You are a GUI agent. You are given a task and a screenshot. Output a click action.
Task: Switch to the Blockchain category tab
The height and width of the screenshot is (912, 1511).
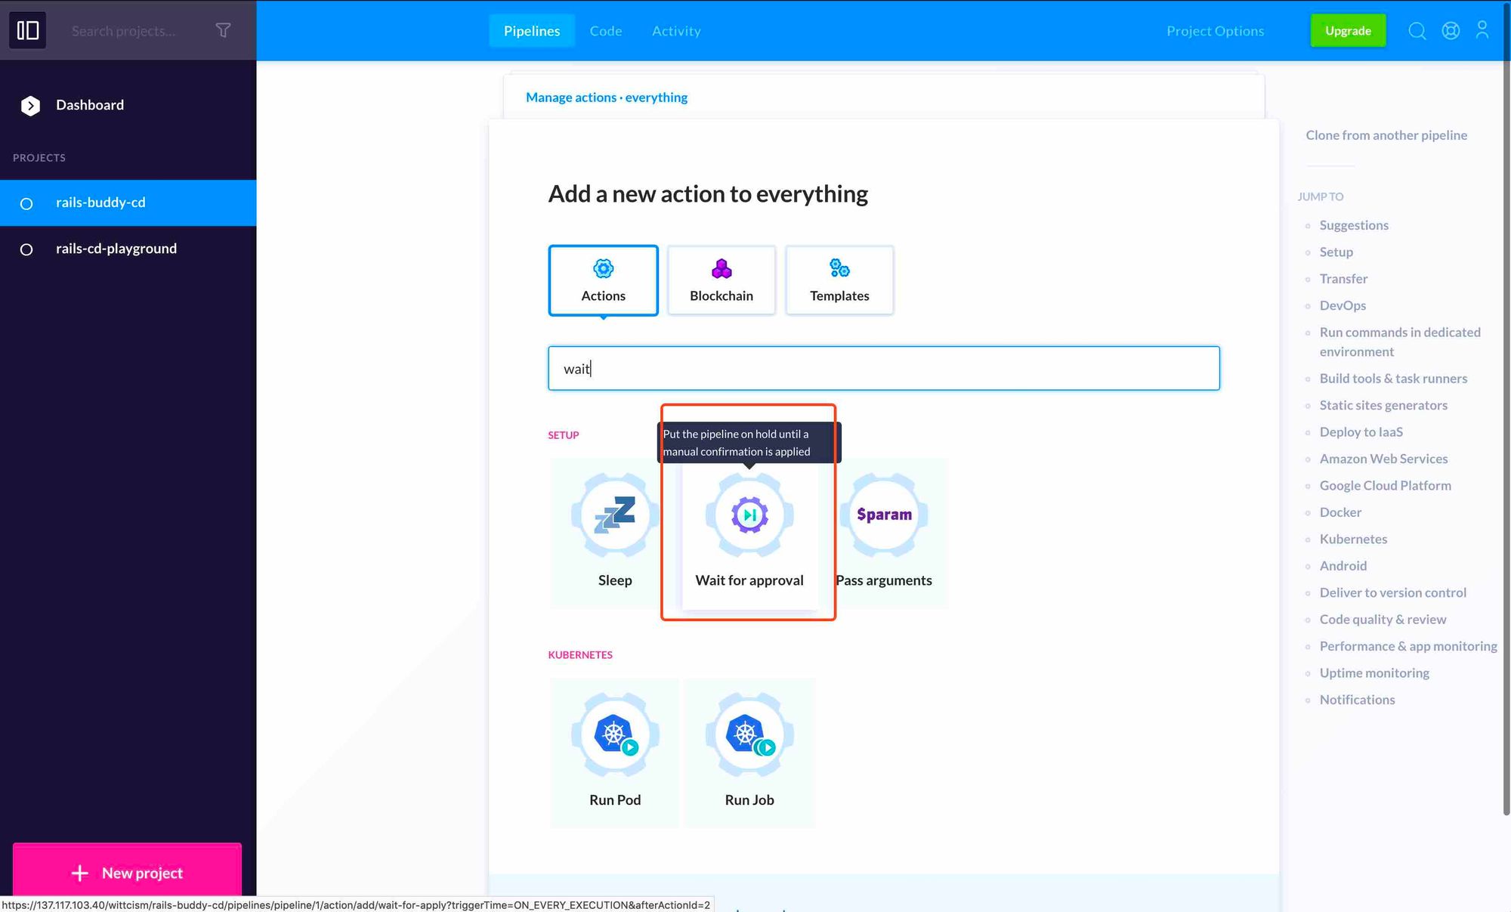click(721, 280)
